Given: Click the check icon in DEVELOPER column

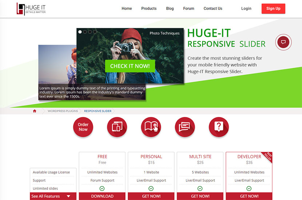Looking at the screenshot, I should tap(249, 188).
